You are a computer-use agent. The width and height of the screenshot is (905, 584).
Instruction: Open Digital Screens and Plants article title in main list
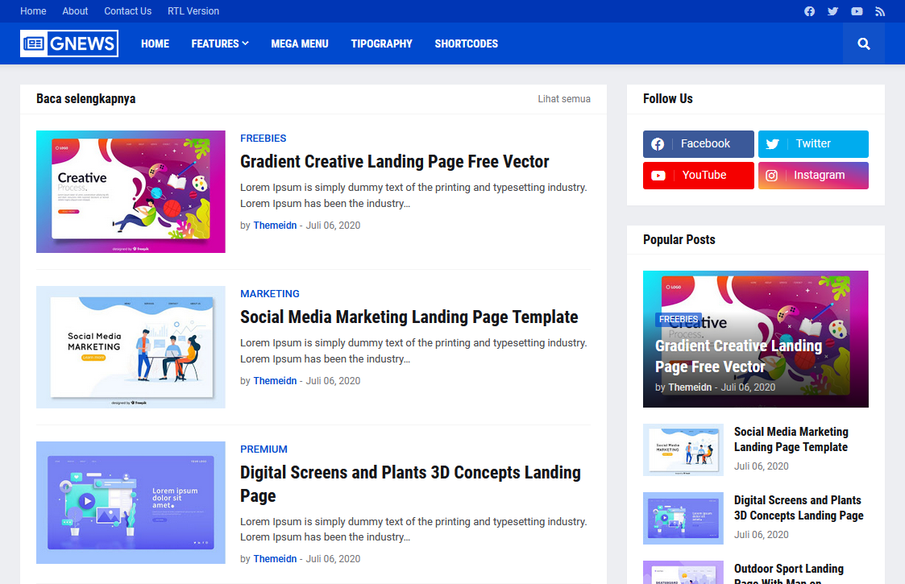point(410,483)
